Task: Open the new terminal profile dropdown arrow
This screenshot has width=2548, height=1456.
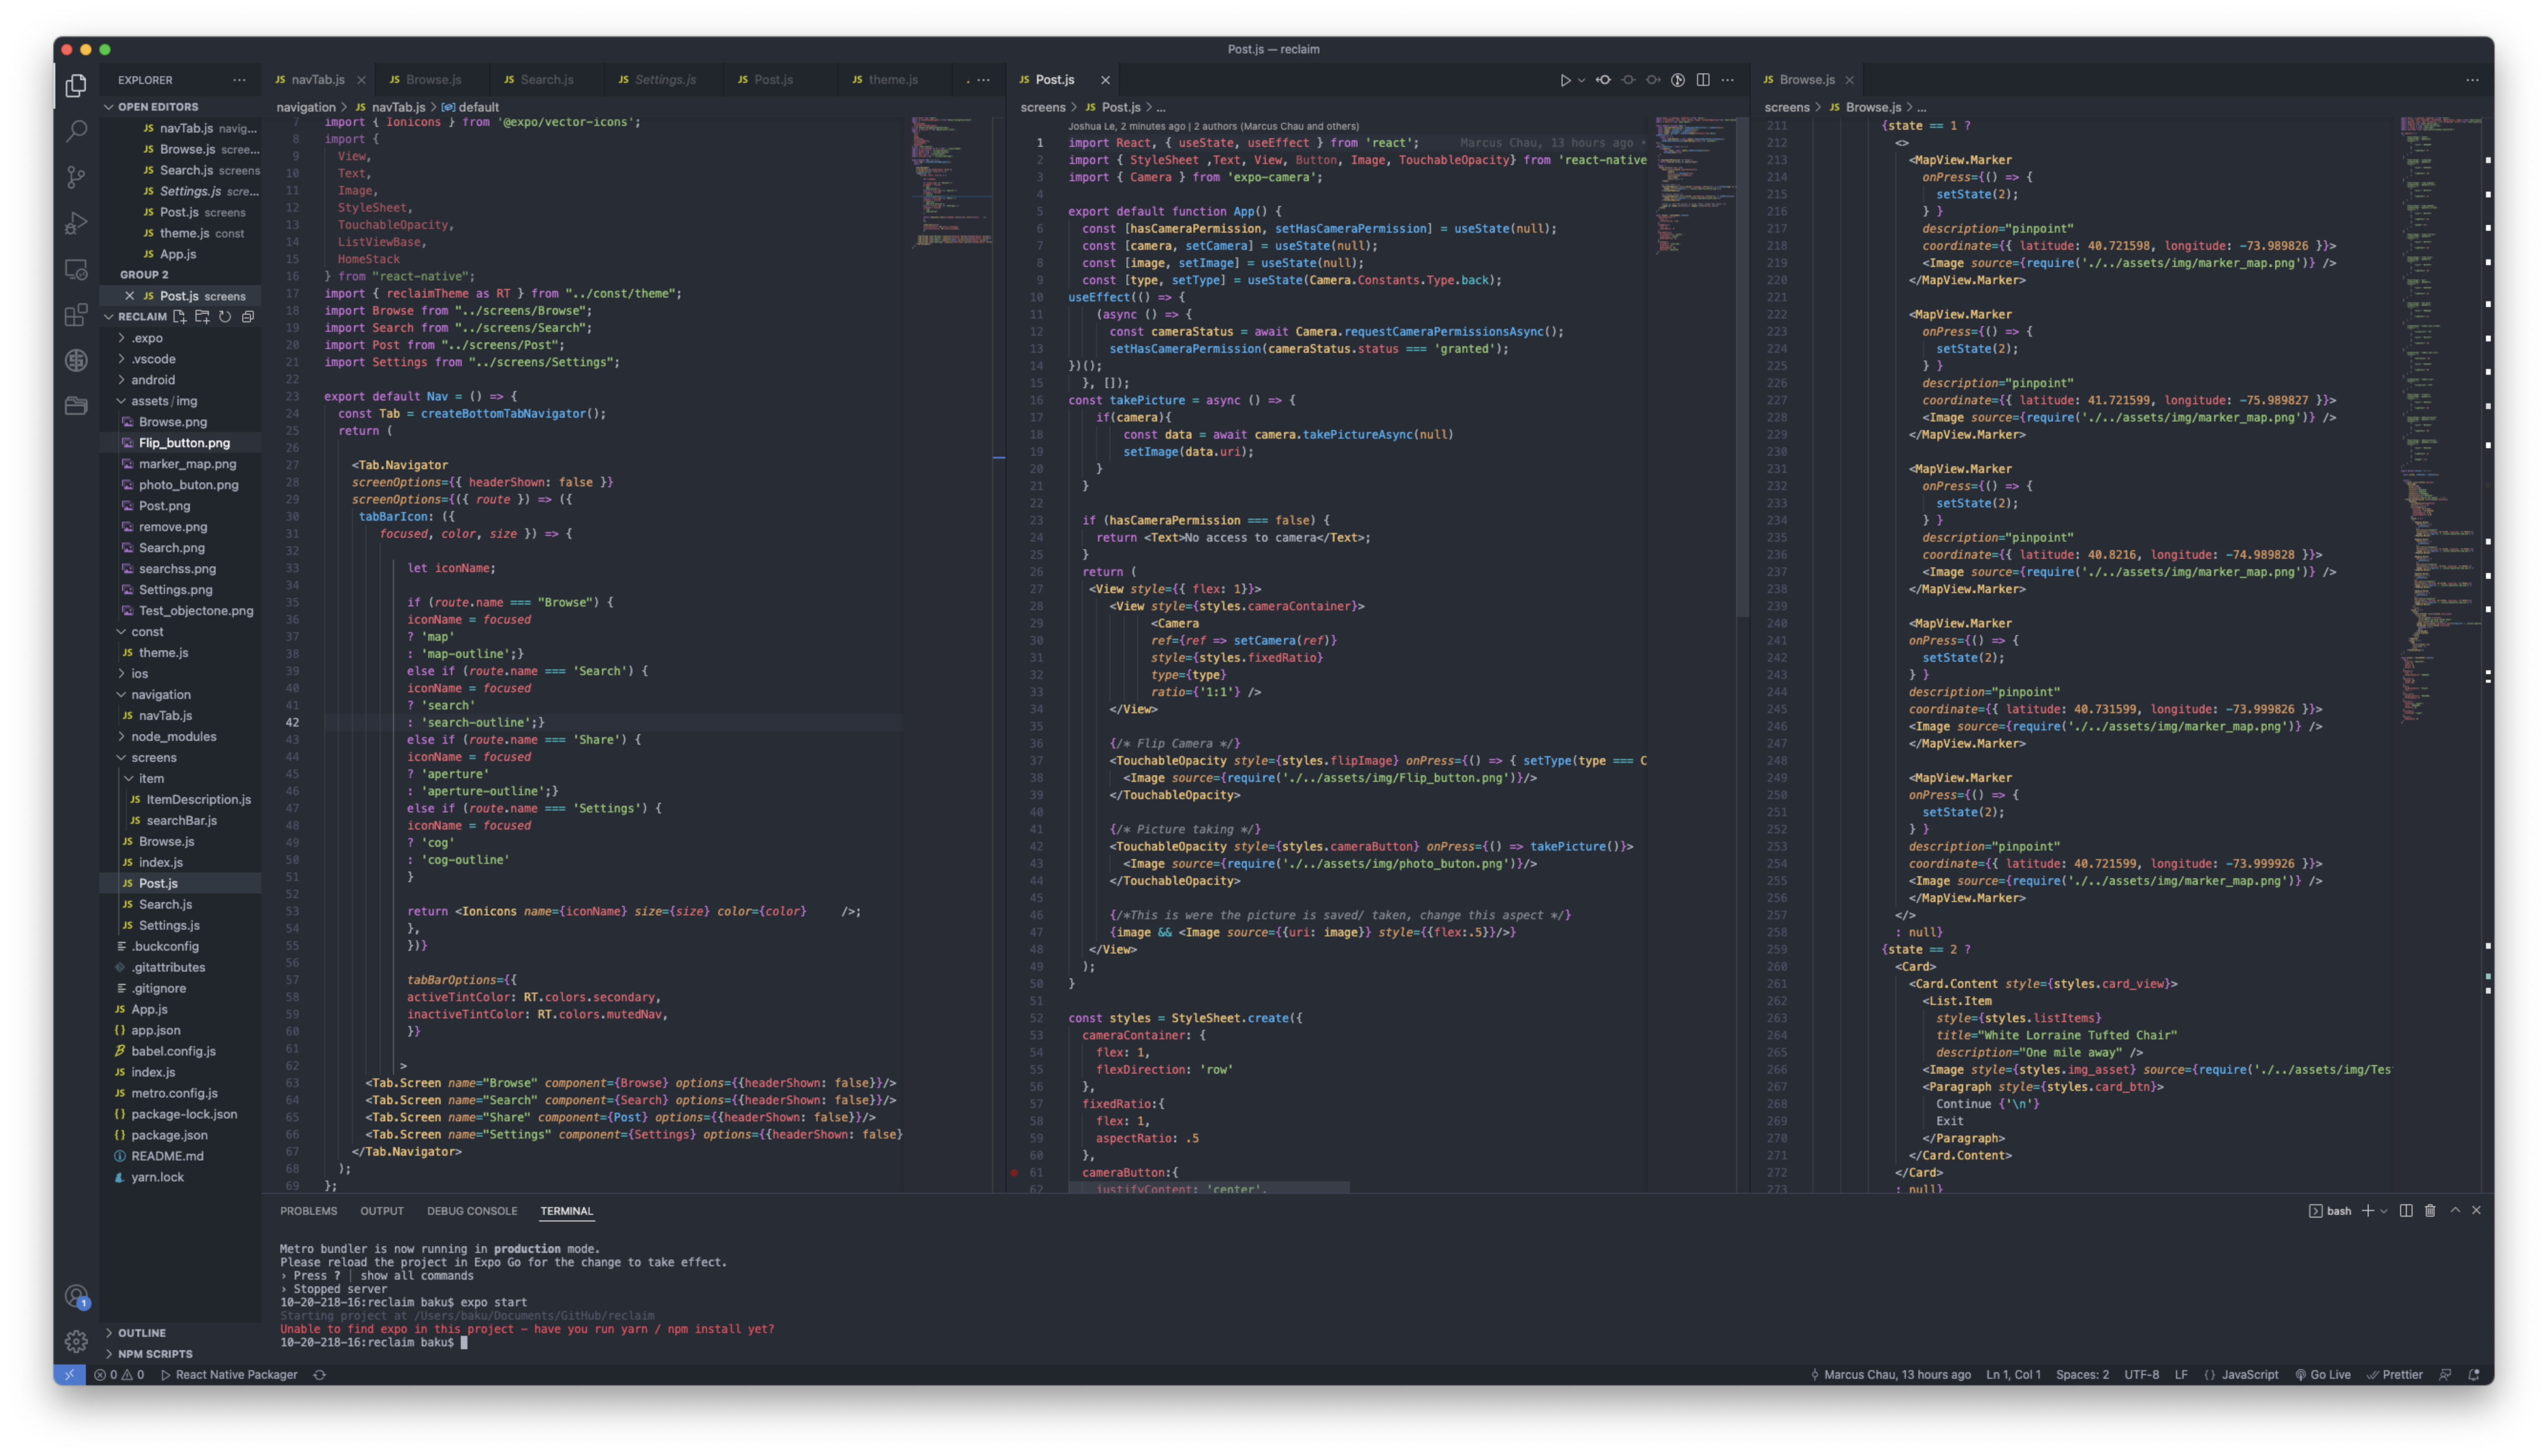Action: click(2384, 1211)
